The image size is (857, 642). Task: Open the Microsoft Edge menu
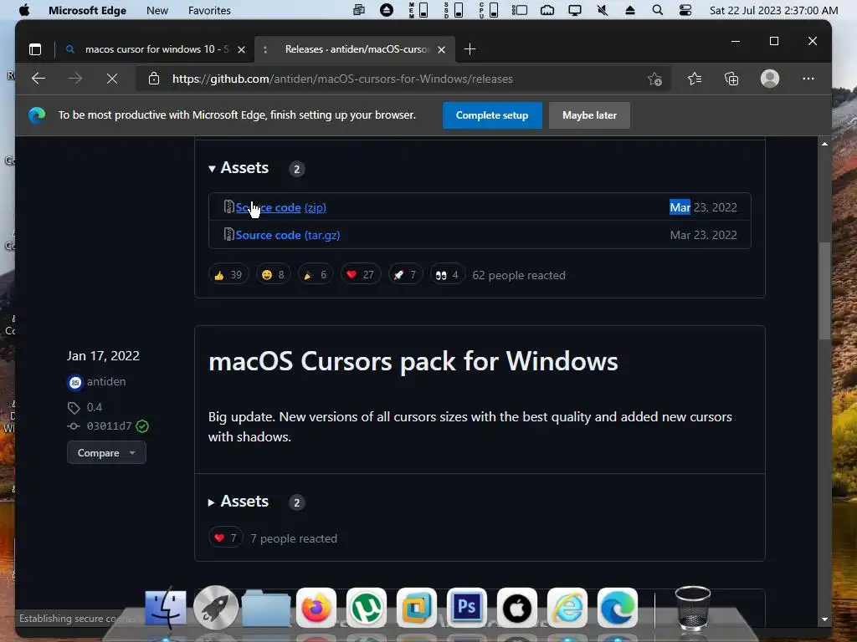[x=87, y=10]
